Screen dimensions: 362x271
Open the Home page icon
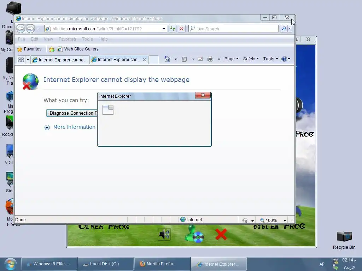[x=167, y=59]
